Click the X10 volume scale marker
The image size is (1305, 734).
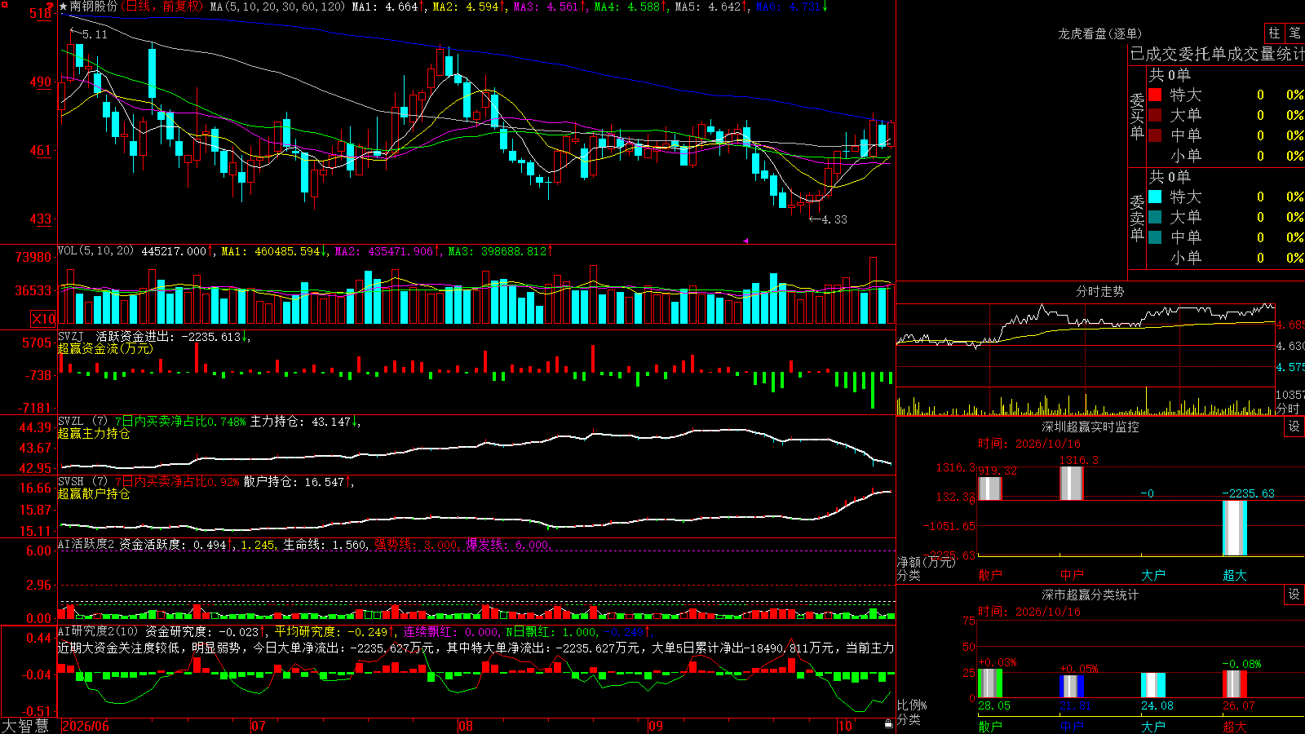coord(43,319)
